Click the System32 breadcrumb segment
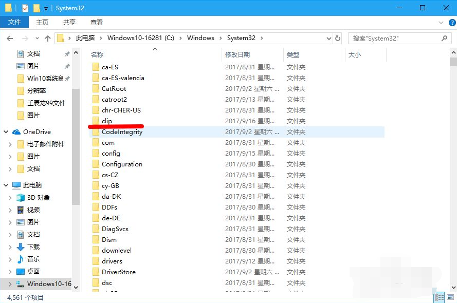 [241, 38]
